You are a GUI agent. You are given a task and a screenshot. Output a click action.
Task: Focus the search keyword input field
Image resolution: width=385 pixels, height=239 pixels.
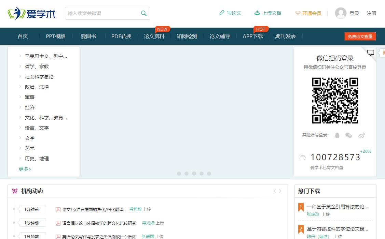pyautogui.click(x=102, y=13)
